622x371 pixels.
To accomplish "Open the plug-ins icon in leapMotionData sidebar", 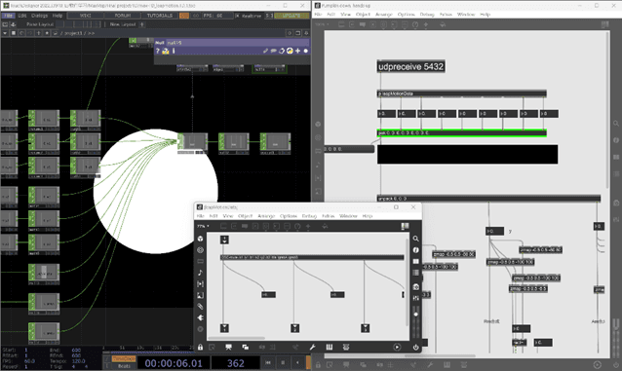I will [200, 317].
